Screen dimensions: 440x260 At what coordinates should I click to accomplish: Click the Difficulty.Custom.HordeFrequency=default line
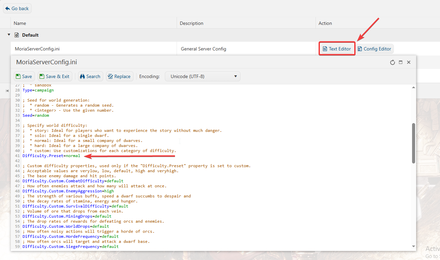click(x=71, y=236)
